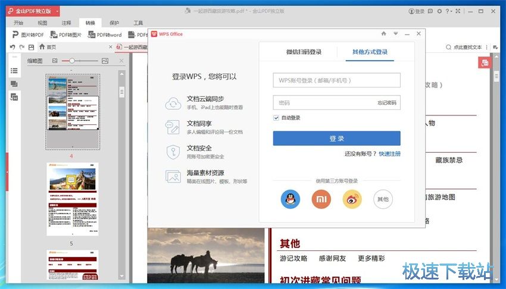Click 更多精彩 link in the document
506x289 pixels.
click(x=371, y=259)
